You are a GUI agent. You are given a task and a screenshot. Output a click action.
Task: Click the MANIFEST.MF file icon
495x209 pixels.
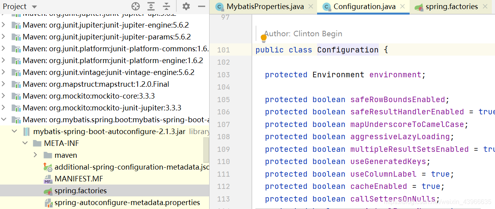(x=48, y=179)
